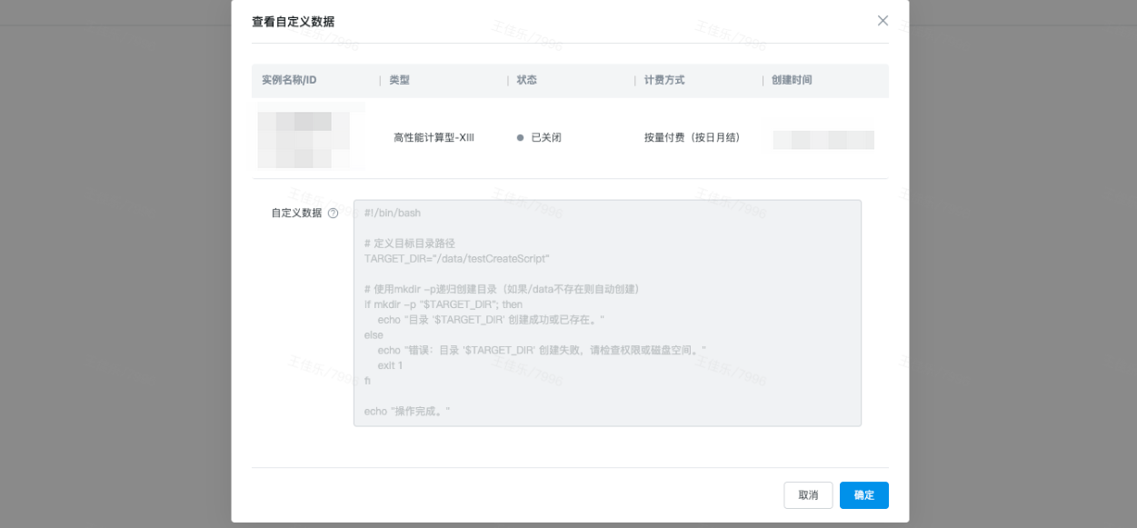This screenshot has width=1137, height=528.
Task: Click the help icon beside 自定义数据
Action: 333,214
